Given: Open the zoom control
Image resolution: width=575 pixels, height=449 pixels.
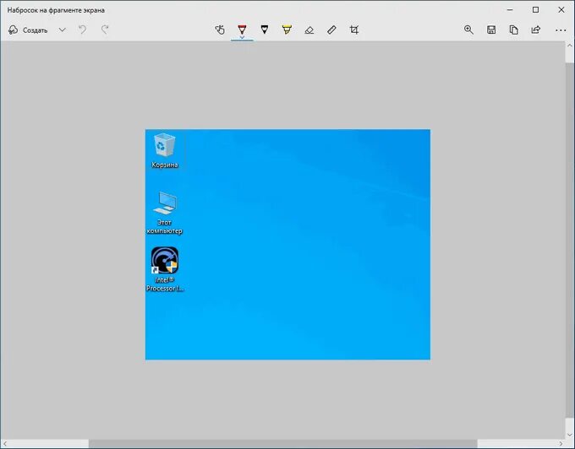Looking at the screenshot, I should point(468,30).
